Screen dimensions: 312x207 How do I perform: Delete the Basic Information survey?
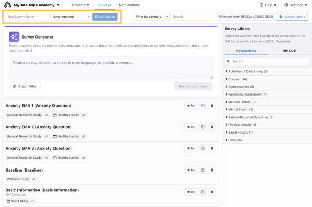click(x=212, y=192)
